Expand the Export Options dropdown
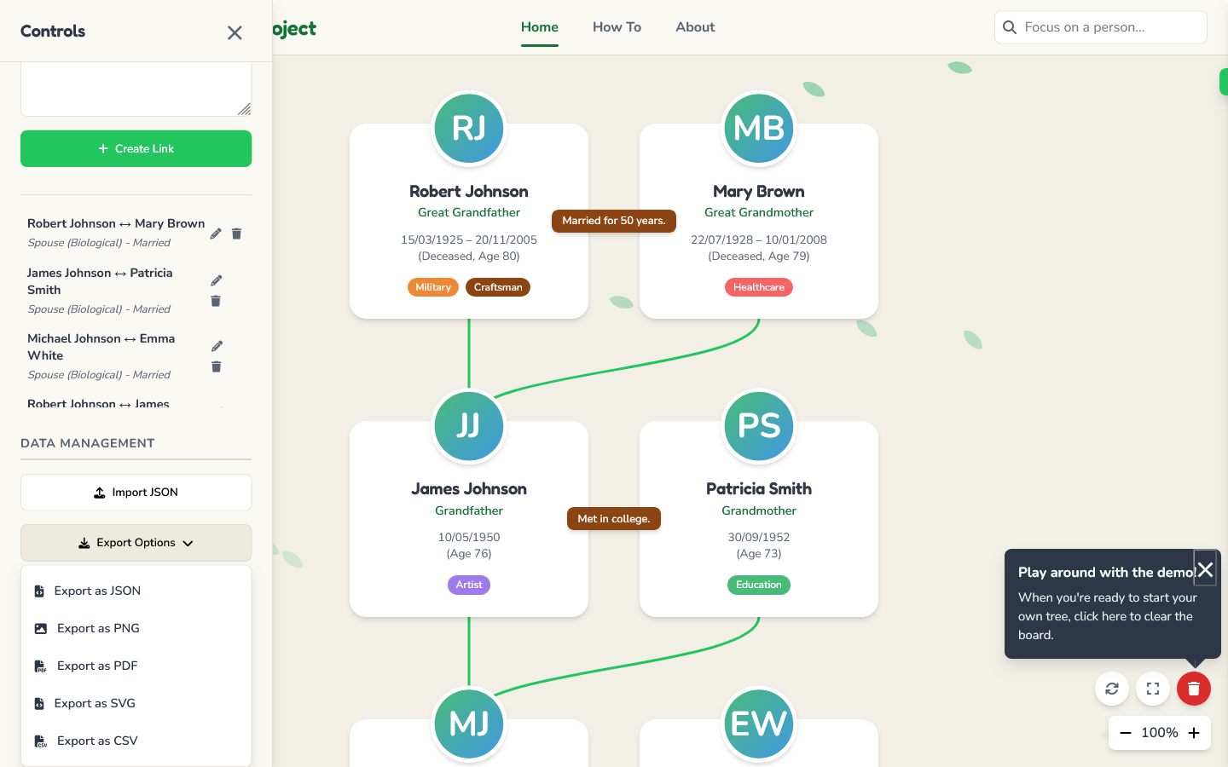Viewport: 1228px width, 767px height. tap(136, 543)
